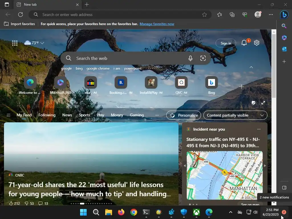Switch to the Gaming tab
This screenshot has height=219, width=292.
137,115
